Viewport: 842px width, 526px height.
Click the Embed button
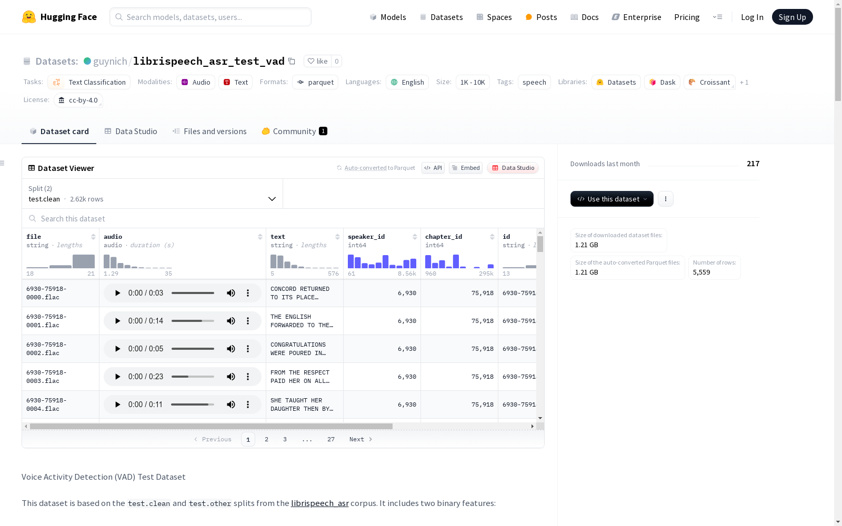click(x=466, y=168)
